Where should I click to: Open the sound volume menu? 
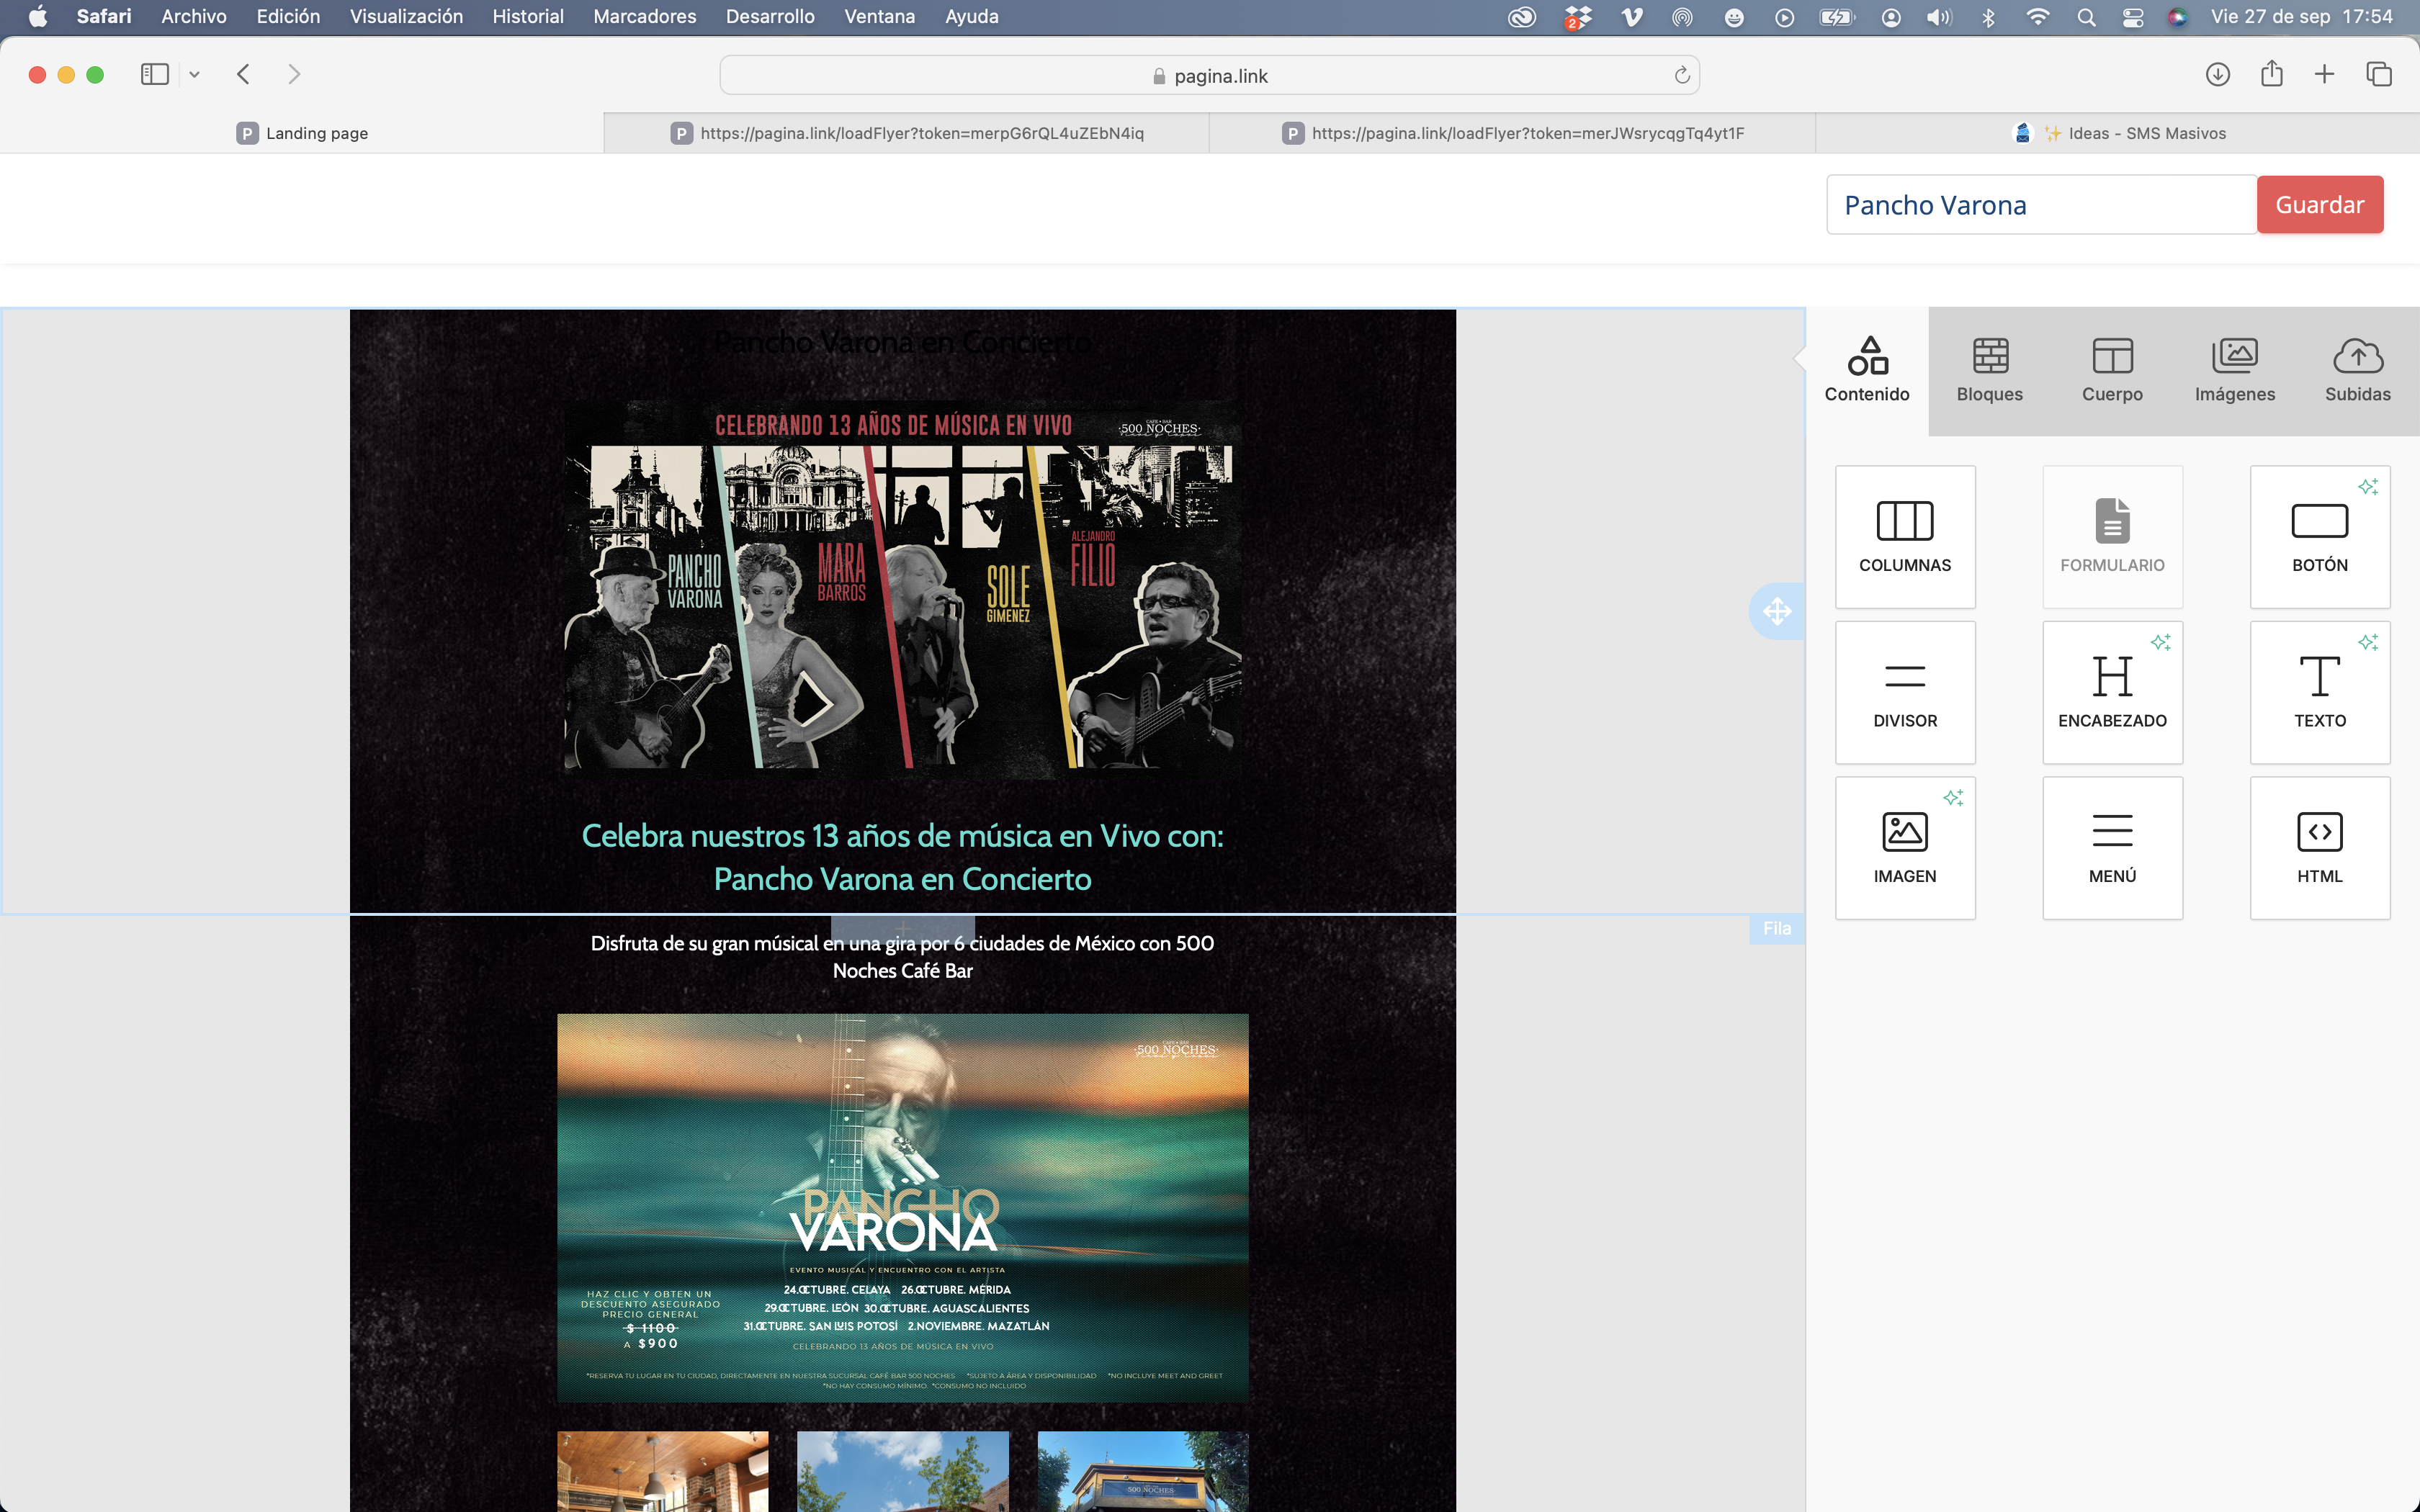[1939, 17]
